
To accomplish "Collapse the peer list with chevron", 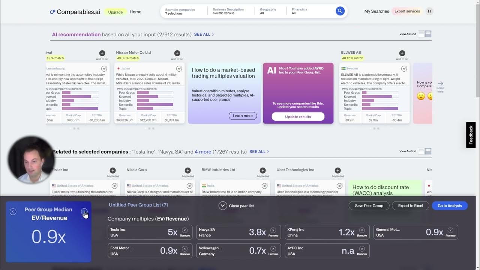I will coord(223,205).
